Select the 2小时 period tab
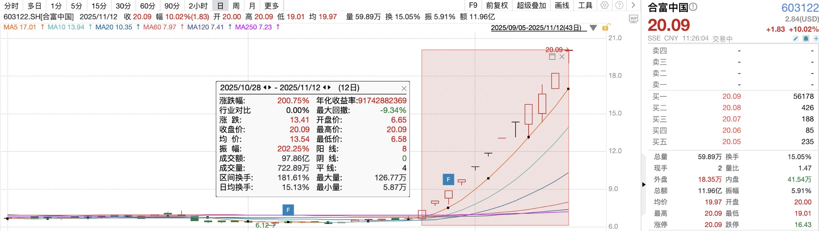819x231 pixels. click(x=198, y=6)
